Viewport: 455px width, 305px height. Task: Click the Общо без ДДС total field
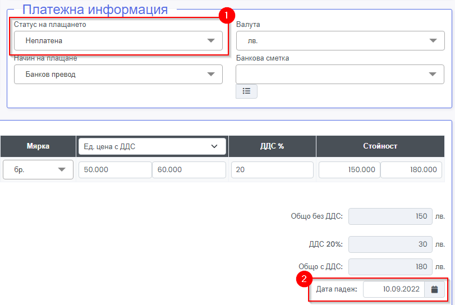click(390, 216)
